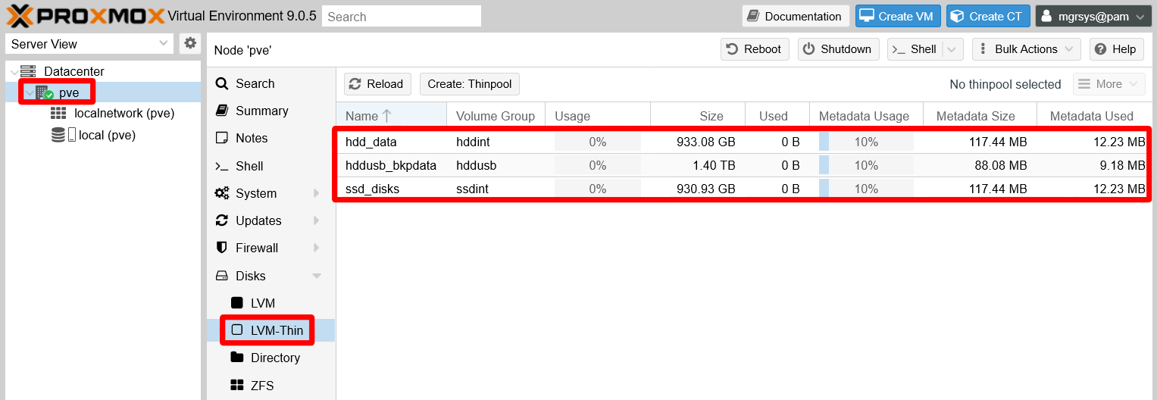Select the Updates menu item
1157x400 pixels.
[258, 220]
